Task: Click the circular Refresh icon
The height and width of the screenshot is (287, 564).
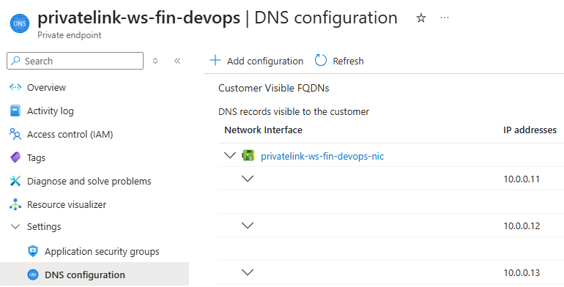Action: point(321,61)
